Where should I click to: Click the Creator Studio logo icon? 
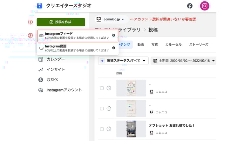39,6
